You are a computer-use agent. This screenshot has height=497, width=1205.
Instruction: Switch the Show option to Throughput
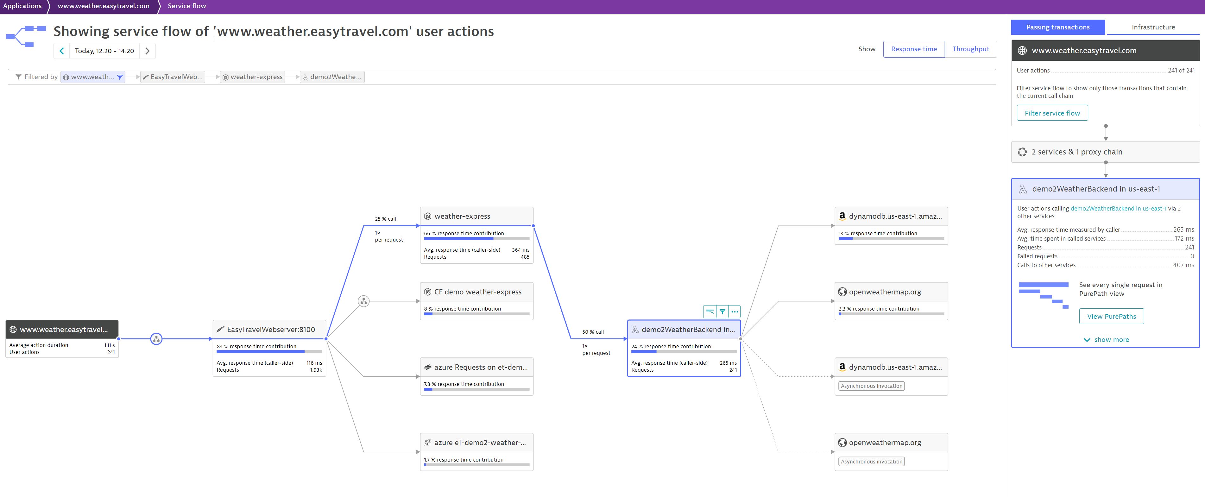970,49
